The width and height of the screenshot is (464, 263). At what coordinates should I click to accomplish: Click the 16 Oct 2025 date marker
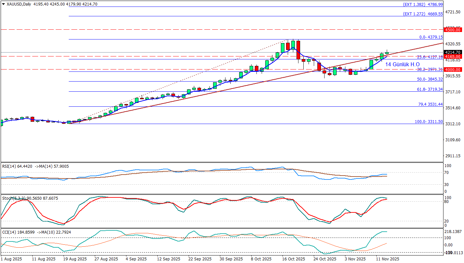point(293,259)
